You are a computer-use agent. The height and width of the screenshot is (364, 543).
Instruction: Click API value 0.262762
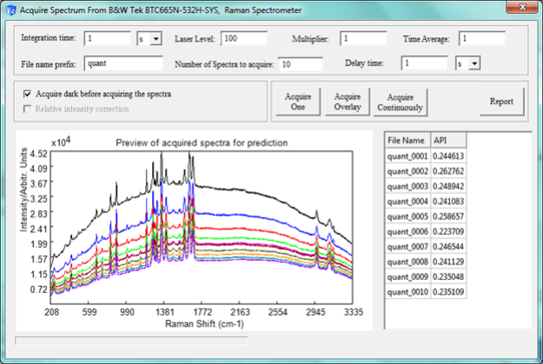tap(448, 172)
